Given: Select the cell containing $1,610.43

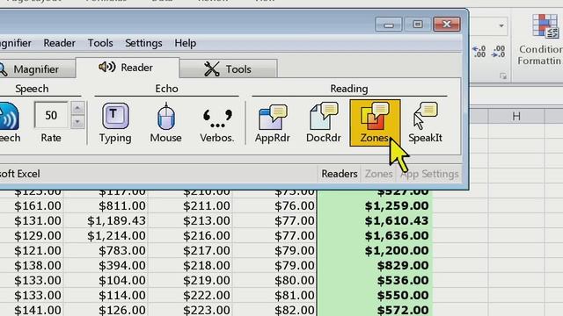Looking at the screenshot, I should pyautogui.click(x=375, y=220).
